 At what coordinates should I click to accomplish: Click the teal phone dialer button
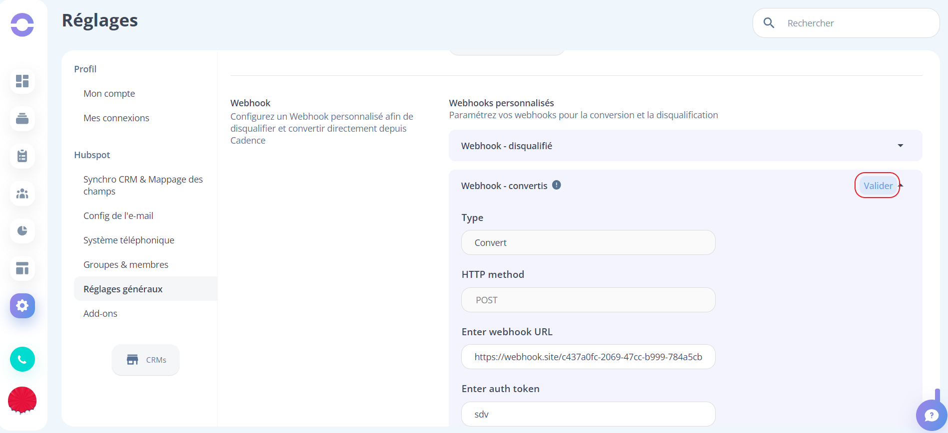(22, 359)
